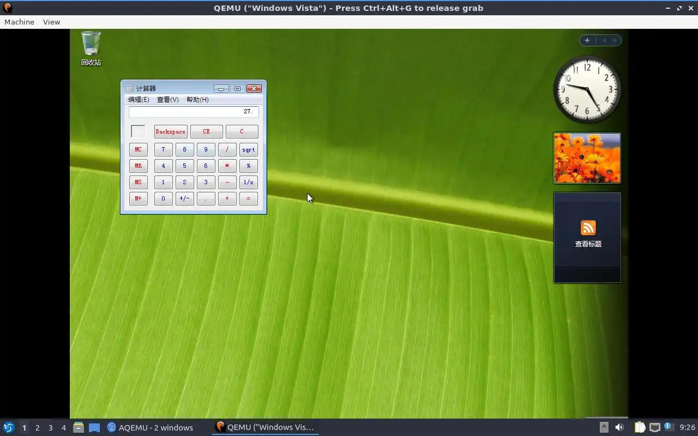Viewport: 698px width, 436px height.
Task: Click digit 0 on the calculator
Action: [x=163, y=198]
